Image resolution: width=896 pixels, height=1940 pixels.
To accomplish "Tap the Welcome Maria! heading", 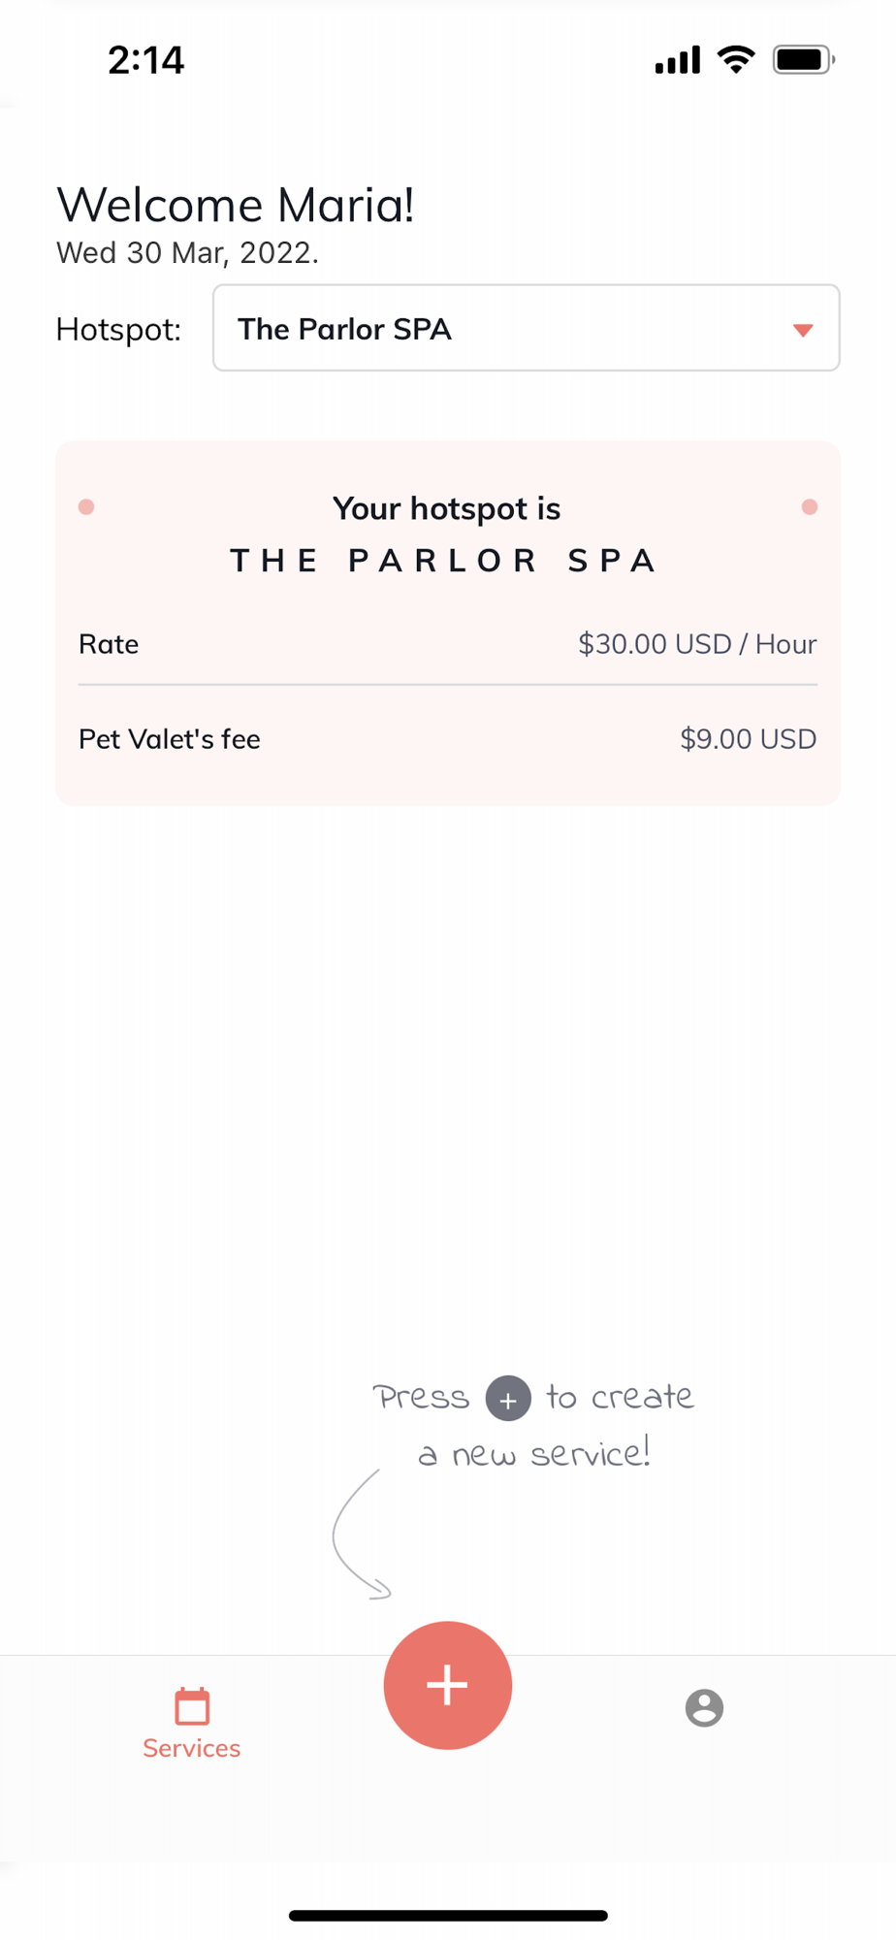I will [x=236, y=205].
